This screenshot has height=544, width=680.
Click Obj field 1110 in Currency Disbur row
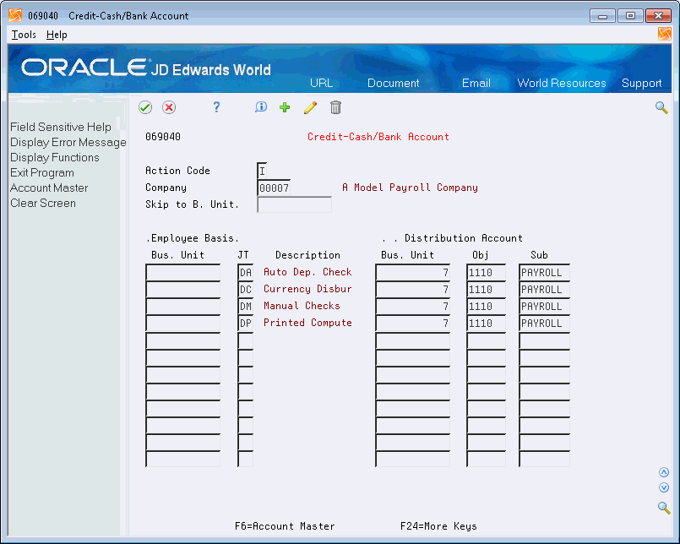[x=487, y=290]
